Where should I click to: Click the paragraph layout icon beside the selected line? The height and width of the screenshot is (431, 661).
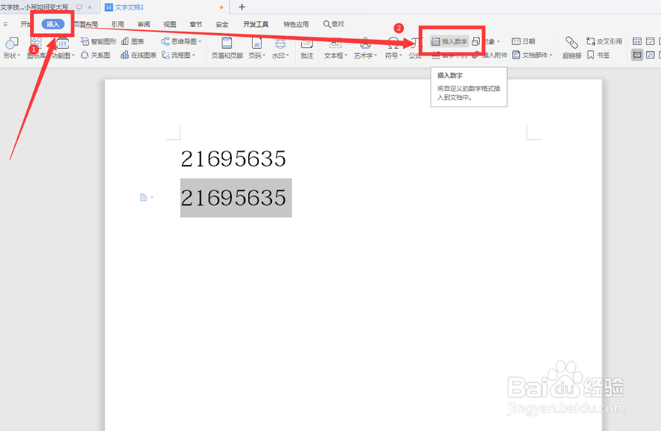pos(143,197)
